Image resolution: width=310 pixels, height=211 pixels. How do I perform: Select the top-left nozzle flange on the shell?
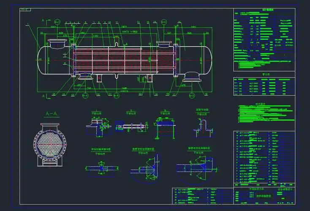click(56, 43)
